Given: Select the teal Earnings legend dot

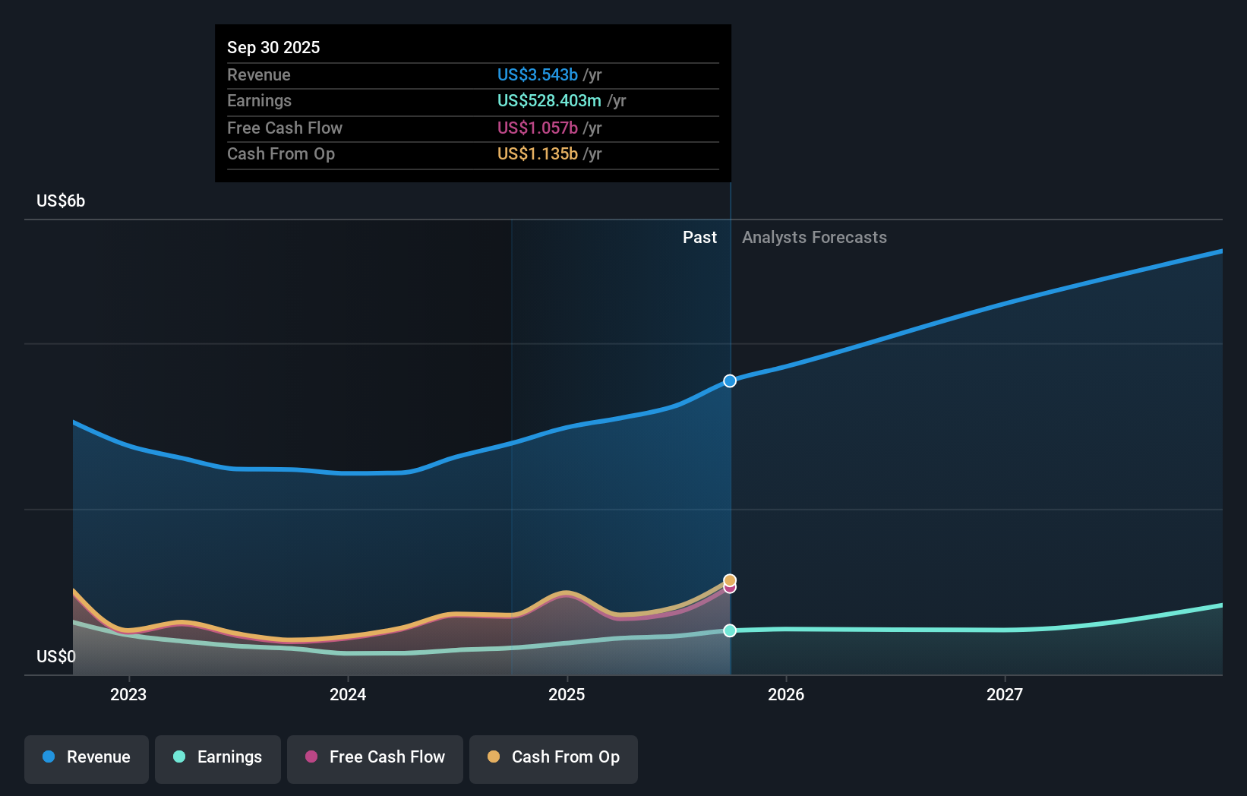Looking at the screenshot, I should (178, 757).
